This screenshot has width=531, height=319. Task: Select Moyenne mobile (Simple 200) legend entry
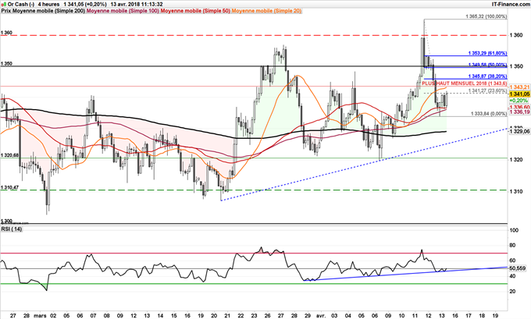[48, 11]
